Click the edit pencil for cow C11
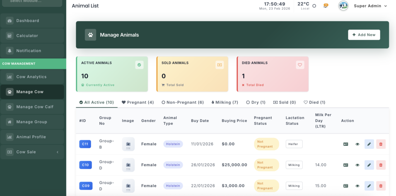Viewport: 396px width, 196px height. [x=369, y=144]
